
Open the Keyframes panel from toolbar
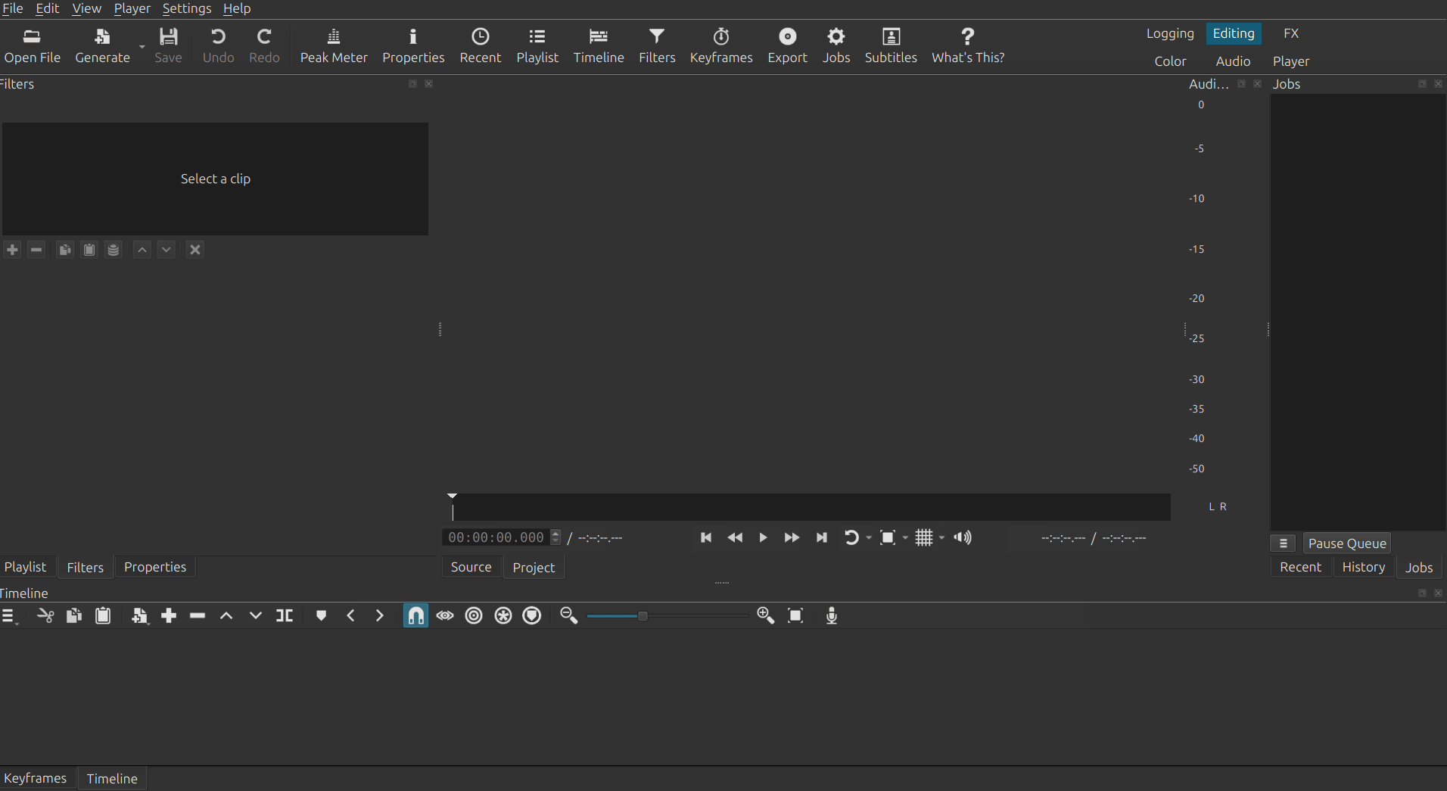[x=721, y=45]
